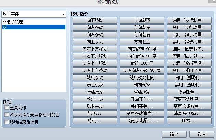Click the 向上移动 button
The width and height of the screenshot is (216, 140).
95,42
